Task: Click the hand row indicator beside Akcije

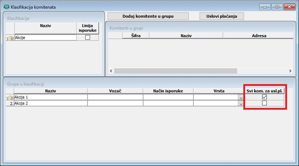Action: tap(10, 38)
